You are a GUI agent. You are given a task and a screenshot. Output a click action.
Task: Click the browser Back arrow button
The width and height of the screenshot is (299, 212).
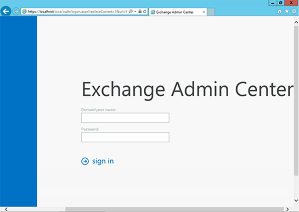pyautogui.click(x=6, y=11)
